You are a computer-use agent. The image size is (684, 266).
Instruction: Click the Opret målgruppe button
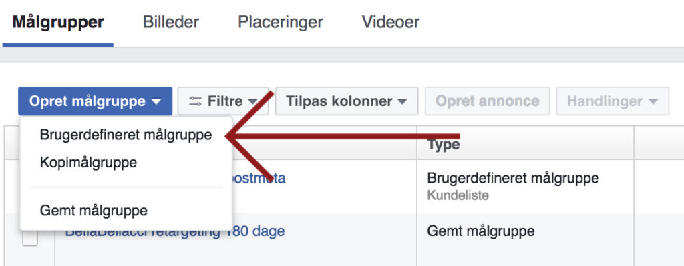(95, 101)
